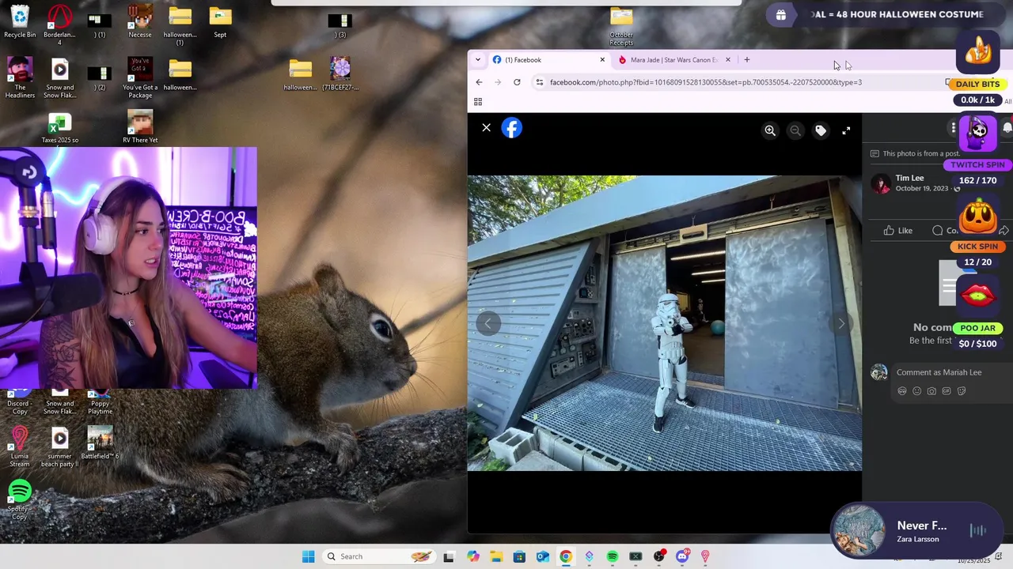Open the Snow and Snow Flak... media file

[59, 77]
